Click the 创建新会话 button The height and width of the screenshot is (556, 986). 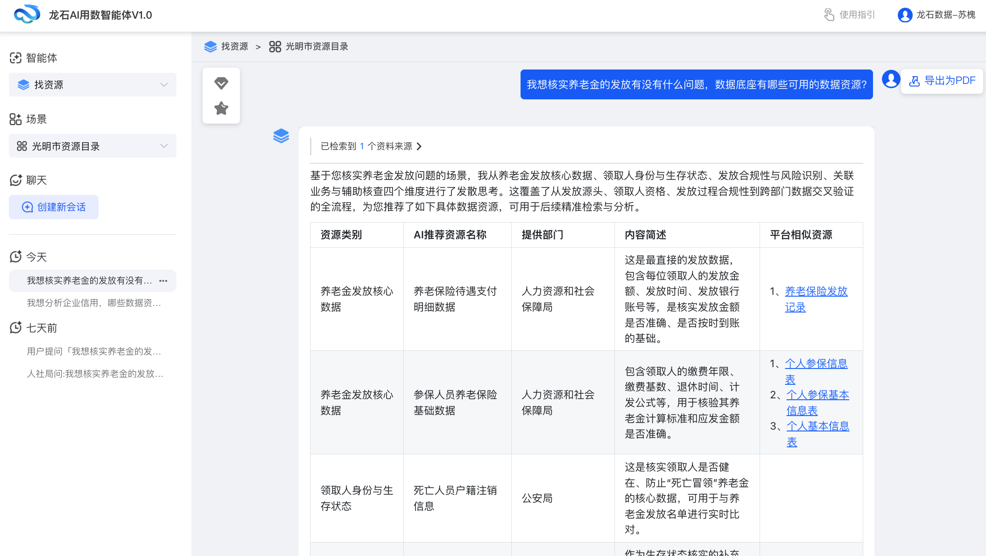(x=53, y=207)
